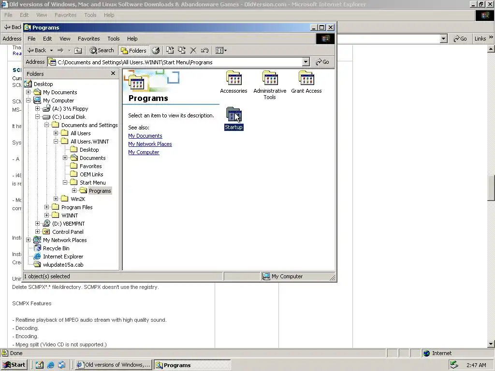Click the Delete toolbar icon
This screenshot has width=495, height=371.
(x=193, y=50)
